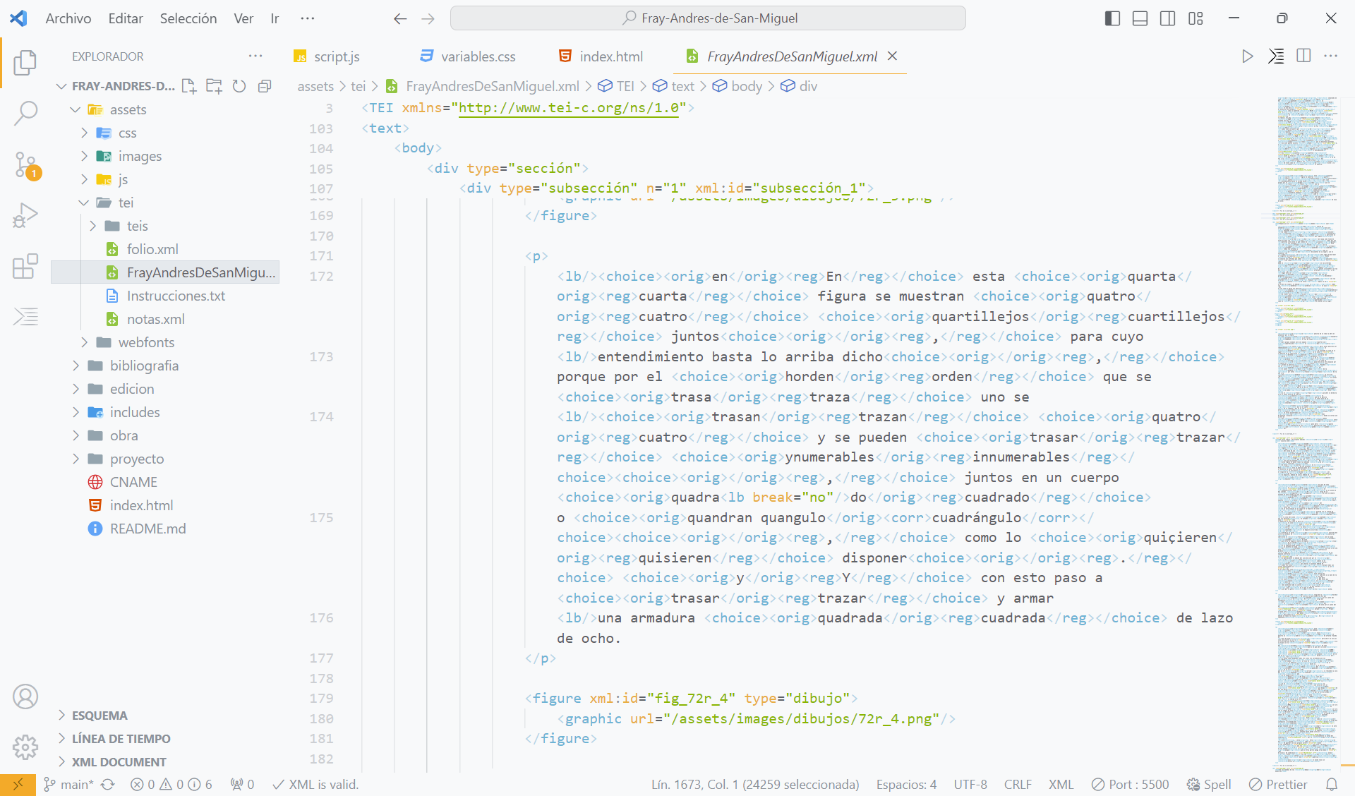Change language mode via XML
1355x796 pixels.
tap(1061, 785)
